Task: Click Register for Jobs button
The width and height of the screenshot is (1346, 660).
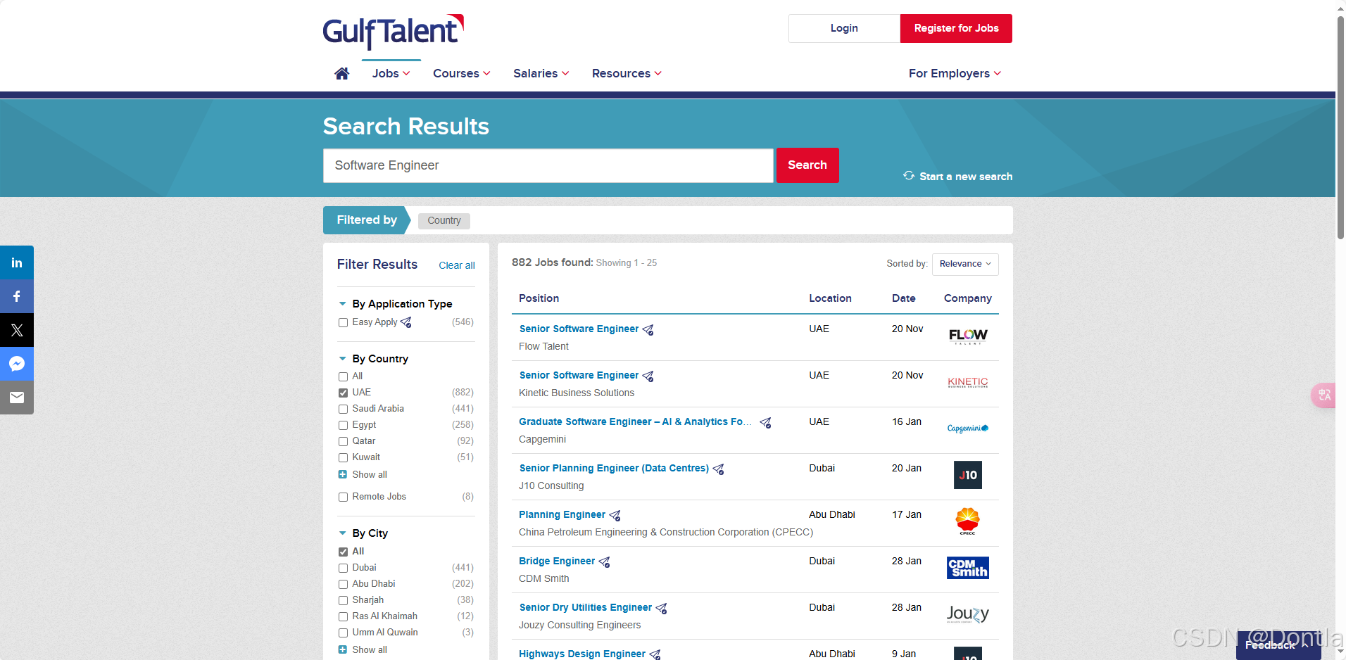Action: 956,28
